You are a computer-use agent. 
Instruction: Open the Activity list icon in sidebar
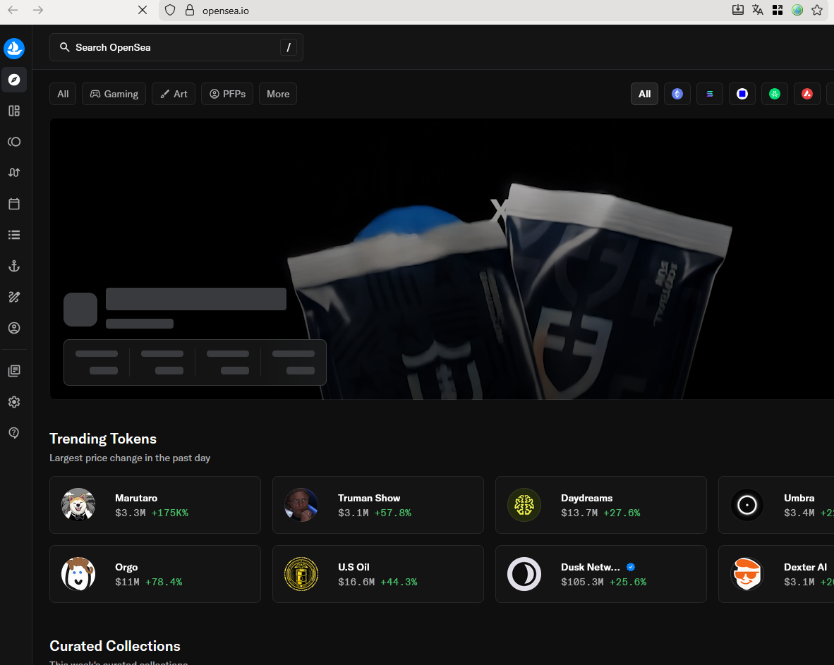click(14, 235)
